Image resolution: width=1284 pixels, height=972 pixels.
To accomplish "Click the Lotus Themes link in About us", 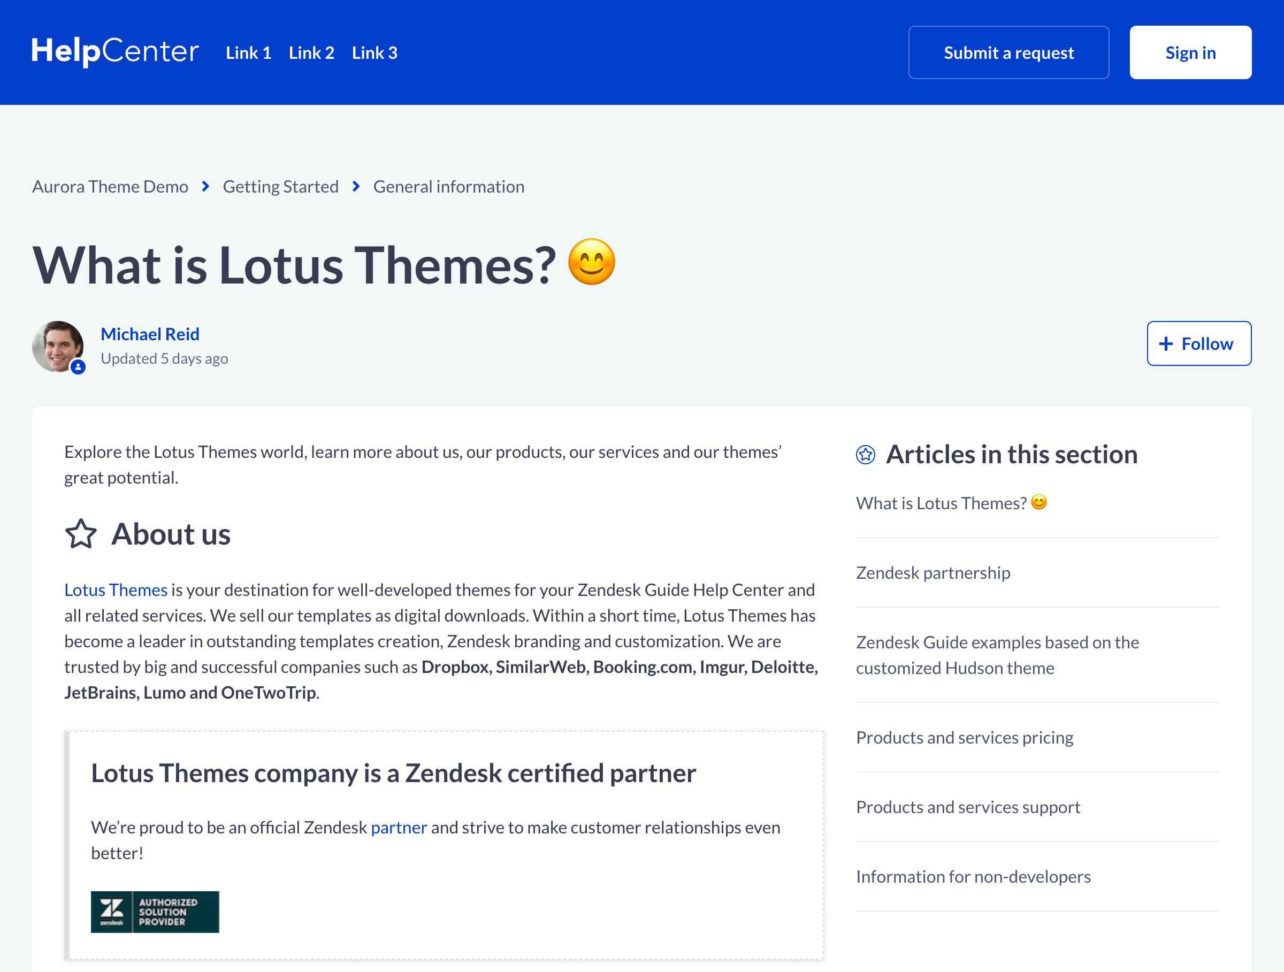I will pyautogui.click(x=116, y=590).
